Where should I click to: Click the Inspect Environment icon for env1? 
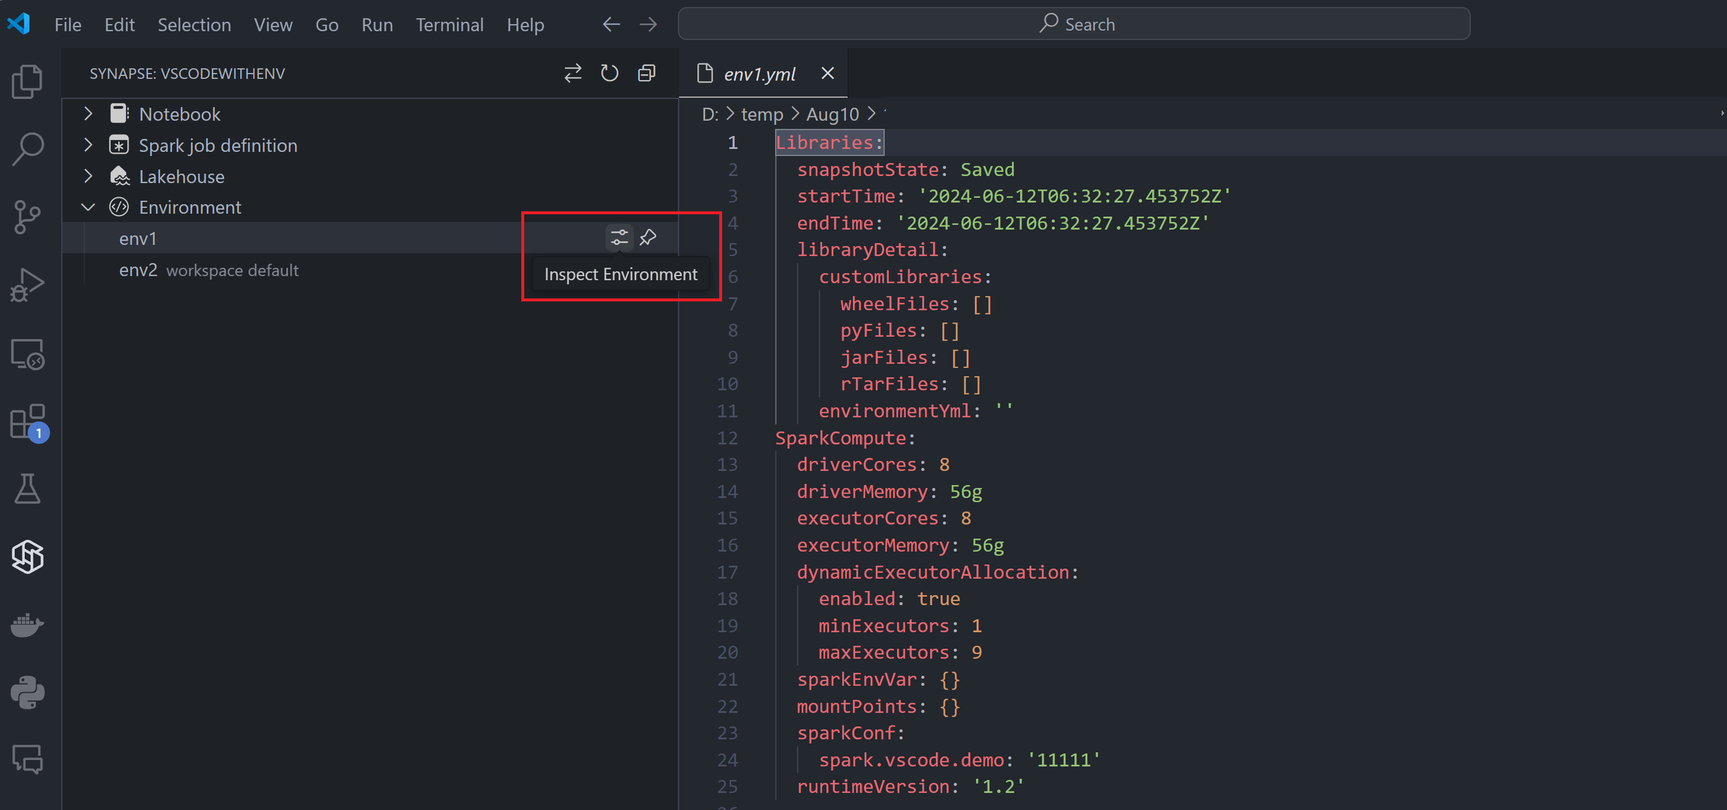tap(619, 238)
